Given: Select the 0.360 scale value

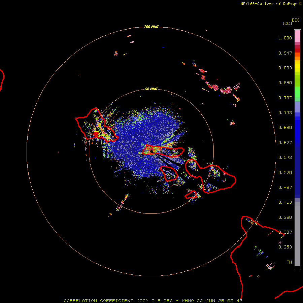Looking at the screenshot, I should pyautogui.click(x=285, y=217).
